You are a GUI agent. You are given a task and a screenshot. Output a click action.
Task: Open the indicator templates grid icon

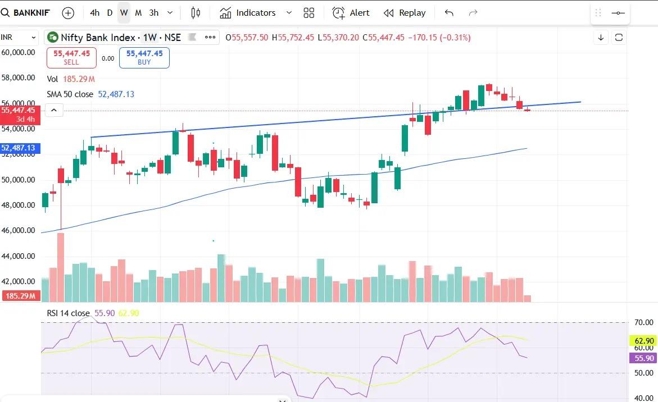coord(309,12)
